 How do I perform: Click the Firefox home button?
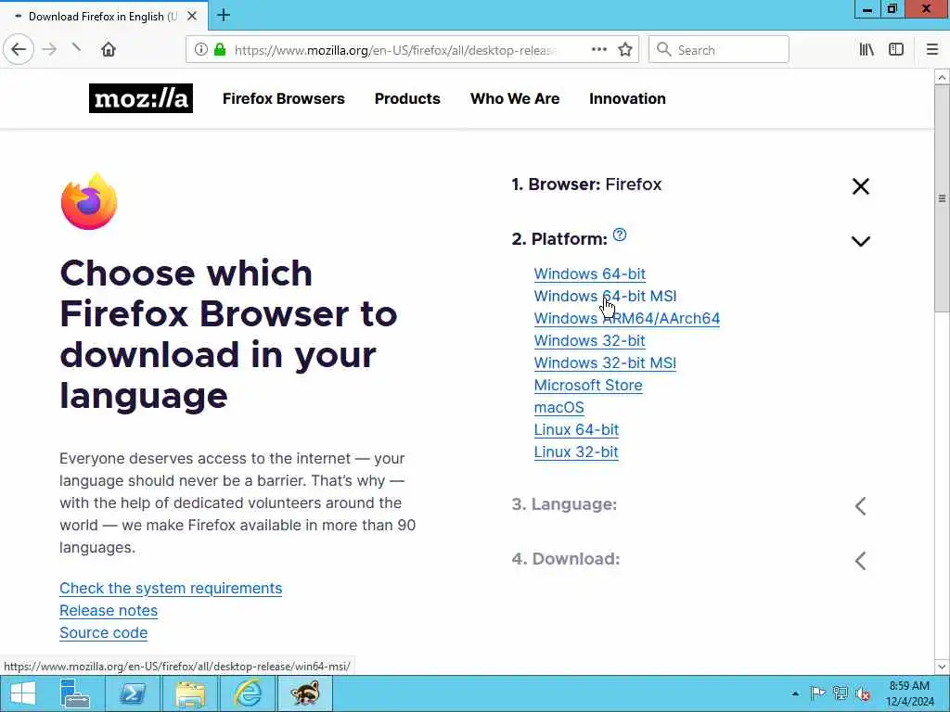pyautogui.click(x=109, y=50)
